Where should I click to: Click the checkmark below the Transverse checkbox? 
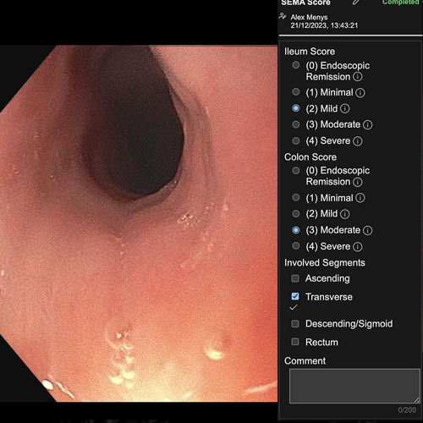(294, 308)
